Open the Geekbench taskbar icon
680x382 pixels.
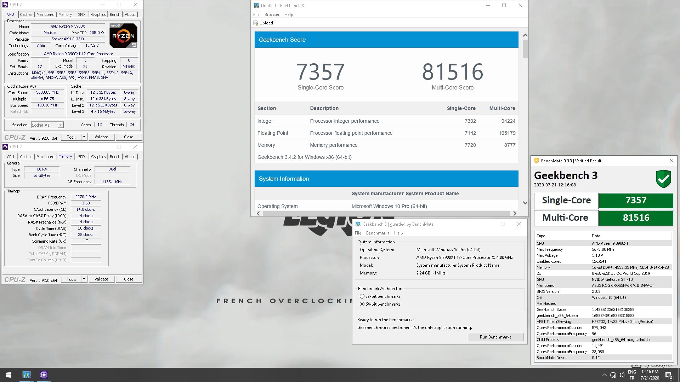click(x=27, y=375)
